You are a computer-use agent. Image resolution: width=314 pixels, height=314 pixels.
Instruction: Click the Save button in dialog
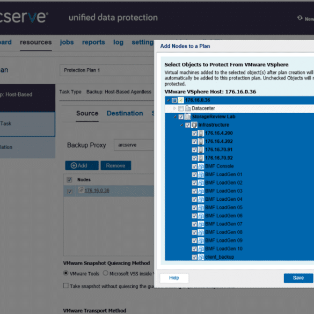tap(298, 278)
